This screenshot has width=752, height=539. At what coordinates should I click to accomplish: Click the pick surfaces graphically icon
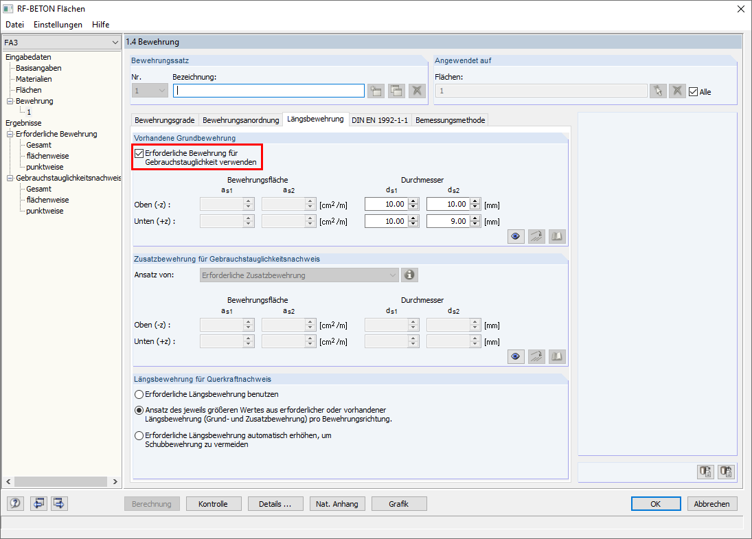[658, 91]
